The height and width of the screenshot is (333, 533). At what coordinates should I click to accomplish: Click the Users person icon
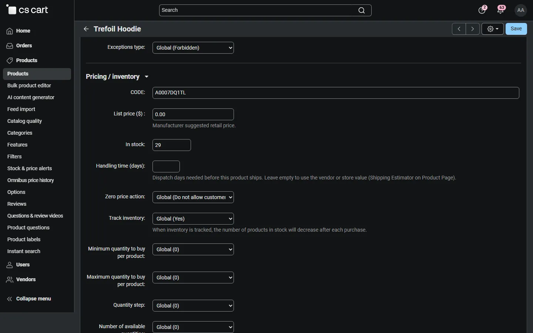pyautogui.click(x=10, y=265)
